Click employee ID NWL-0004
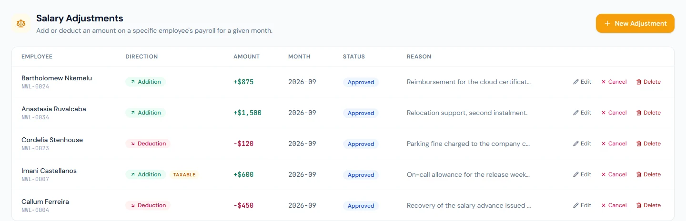The image size is (686, 221). coord(35,210)
